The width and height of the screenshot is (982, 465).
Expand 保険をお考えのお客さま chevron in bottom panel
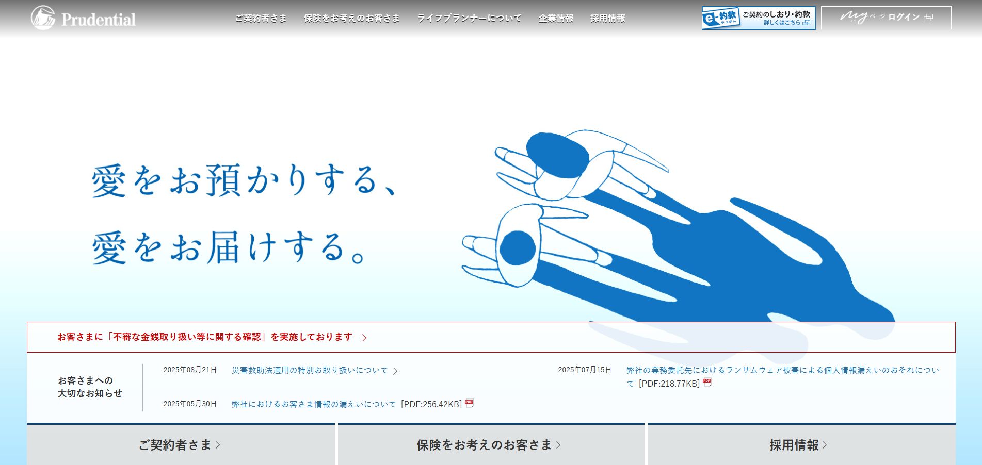coord(558,445)
